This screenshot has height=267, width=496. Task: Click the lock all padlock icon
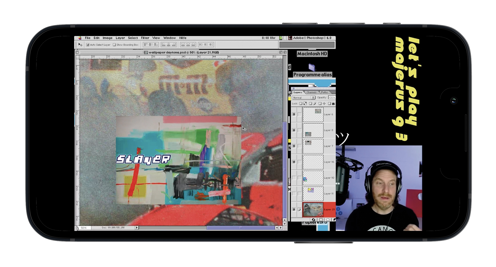pos(333,104)
